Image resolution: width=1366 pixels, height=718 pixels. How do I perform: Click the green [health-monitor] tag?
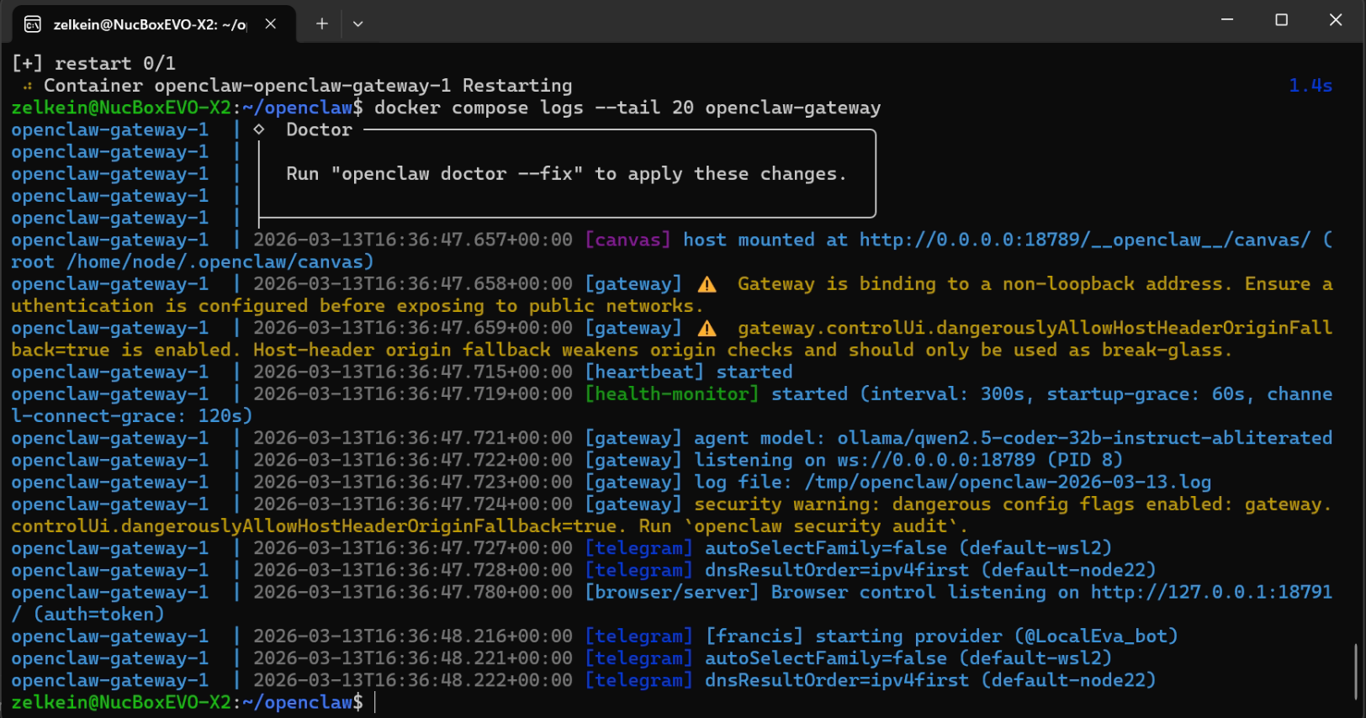tap(672, 394)
